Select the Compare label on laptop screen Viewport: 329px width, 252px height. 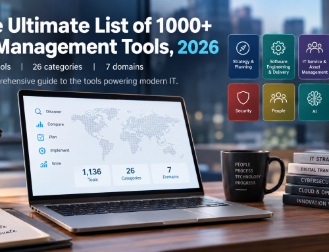coord(56,124)
